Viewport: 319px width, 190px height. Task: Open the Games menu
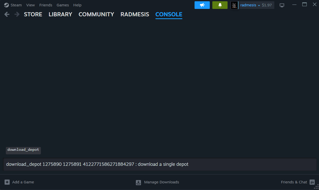62,5
